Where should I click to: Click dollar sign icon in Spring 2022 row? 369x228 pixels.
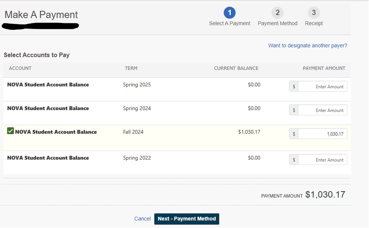[x=294, y=160]
